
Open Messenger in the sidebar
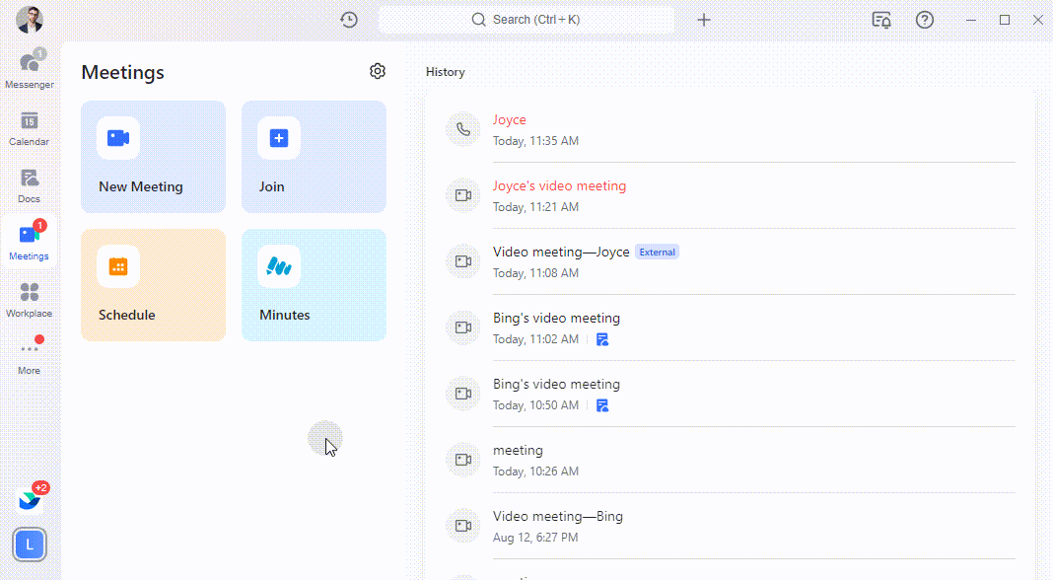(x=30, y=69)
